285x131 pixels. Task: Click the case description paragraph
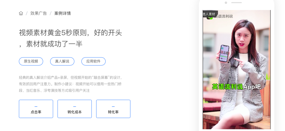(x=70, y=84)
